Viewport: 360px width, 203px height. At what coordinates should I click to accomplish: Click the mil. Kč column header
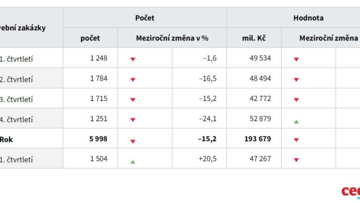254,38
